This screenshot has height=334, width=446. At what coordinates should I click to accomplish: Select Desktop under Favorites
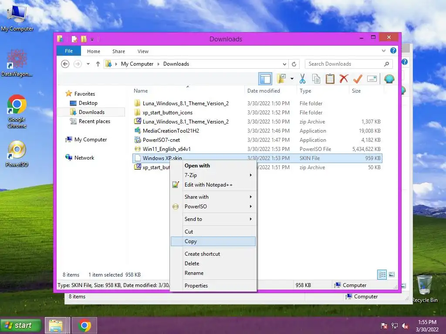88,103
